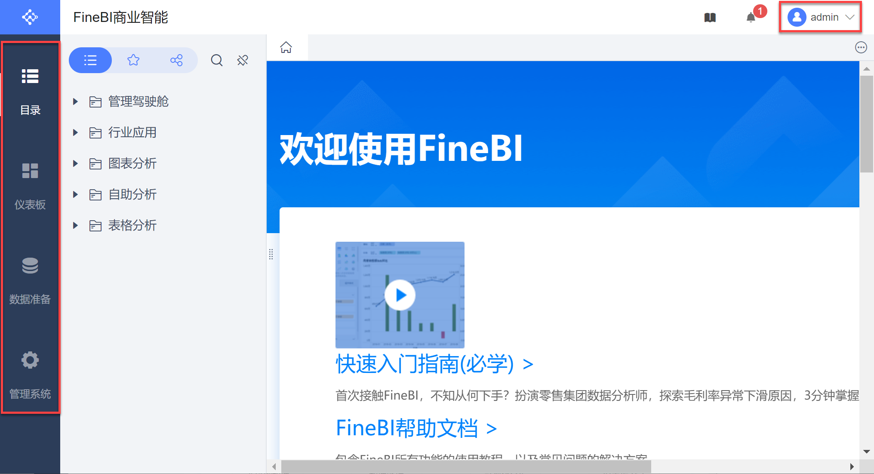
Task: Play the quick-start tutorial video
Action: 400,295
